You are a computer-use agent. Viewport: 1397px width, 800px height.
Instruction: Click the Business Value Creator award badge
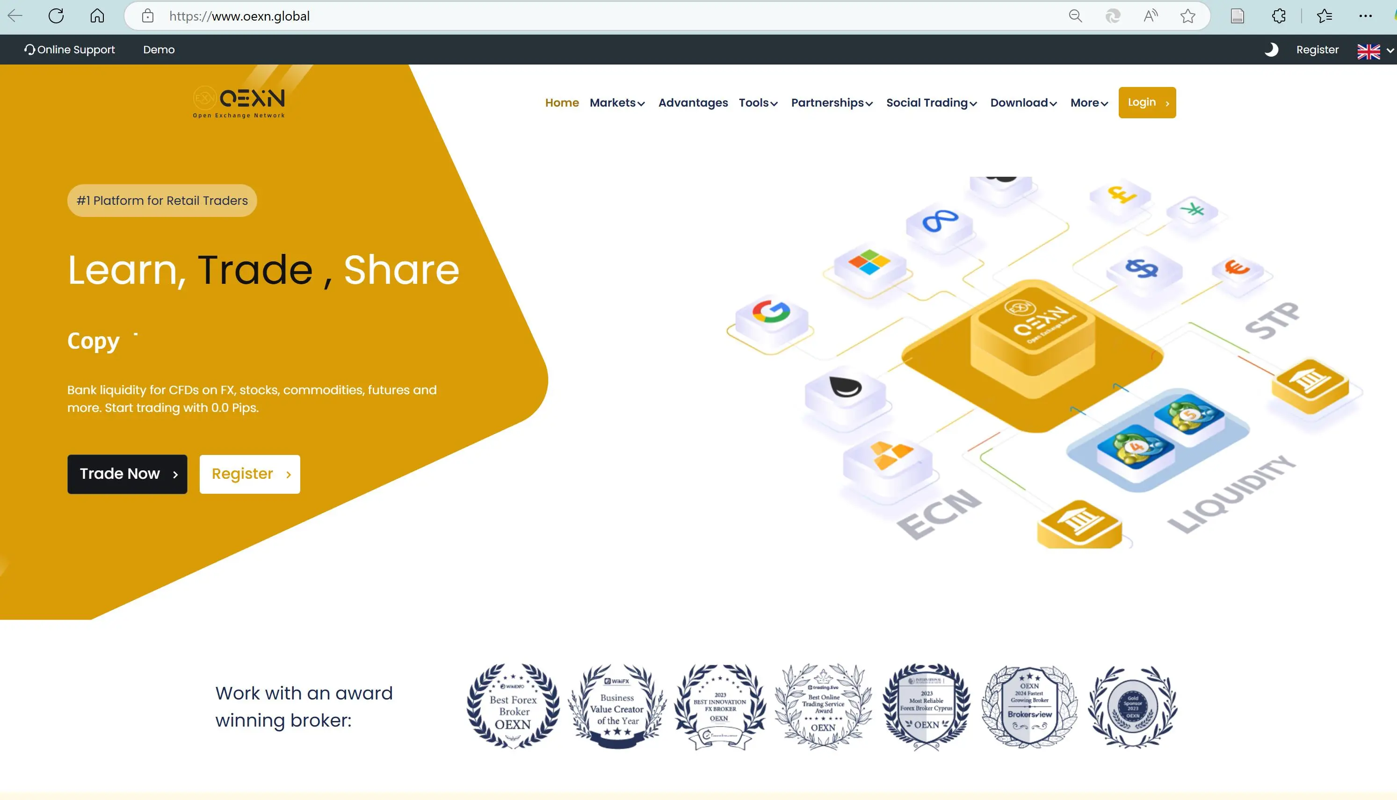[x=616, y=706]
